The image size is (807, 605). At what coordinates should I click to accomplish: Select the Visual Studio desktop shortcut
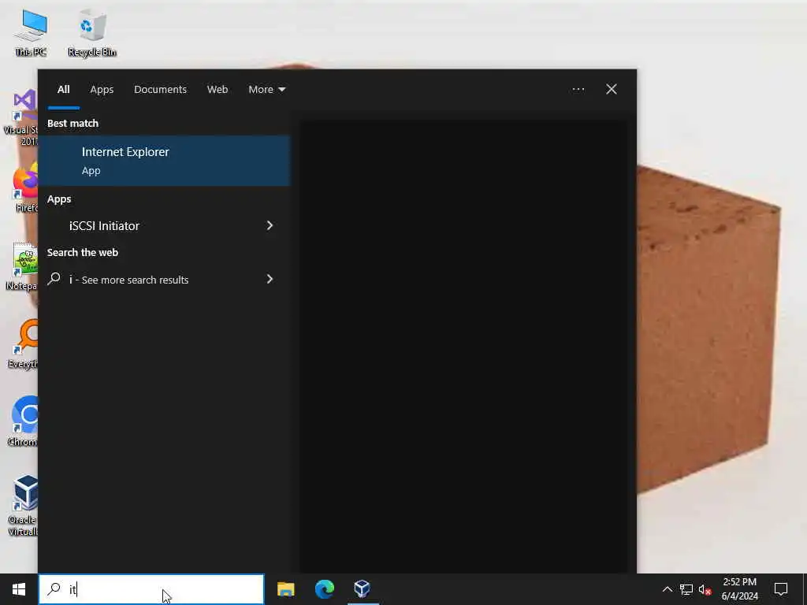20,118
